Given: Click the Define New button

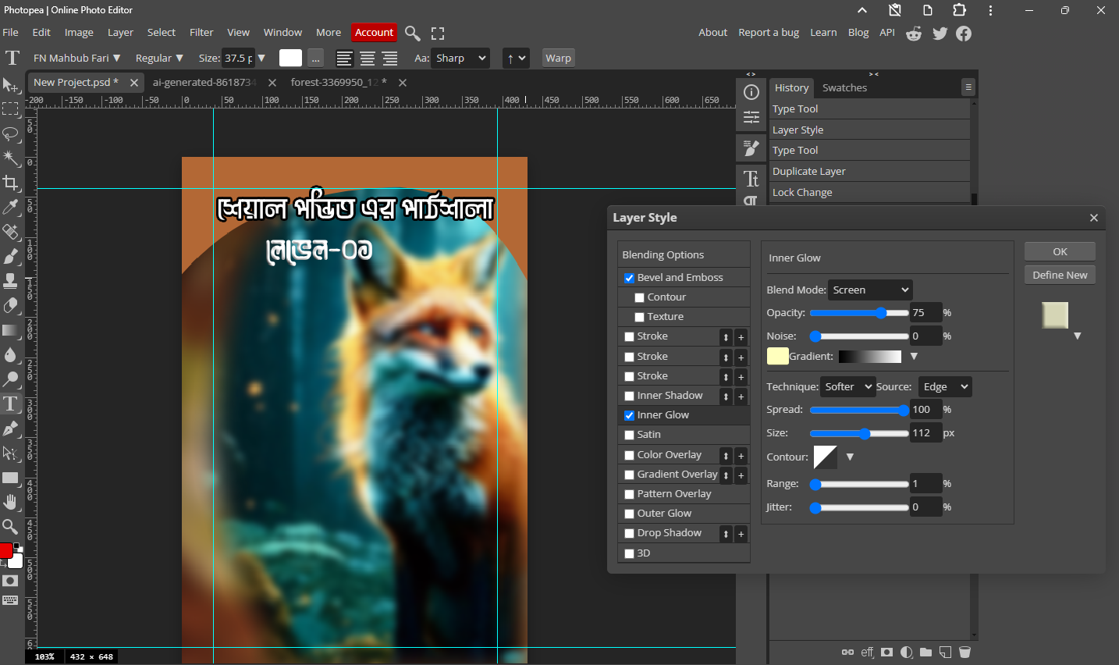Looking at the screenshot, I should tap(1060, 275).
